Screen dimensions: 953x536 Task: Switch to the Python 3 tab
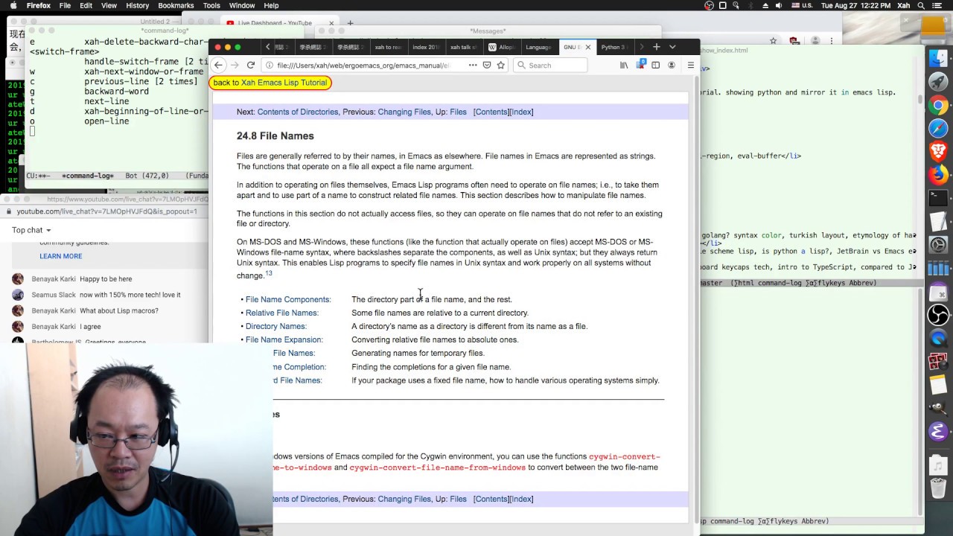pos(615,47)
